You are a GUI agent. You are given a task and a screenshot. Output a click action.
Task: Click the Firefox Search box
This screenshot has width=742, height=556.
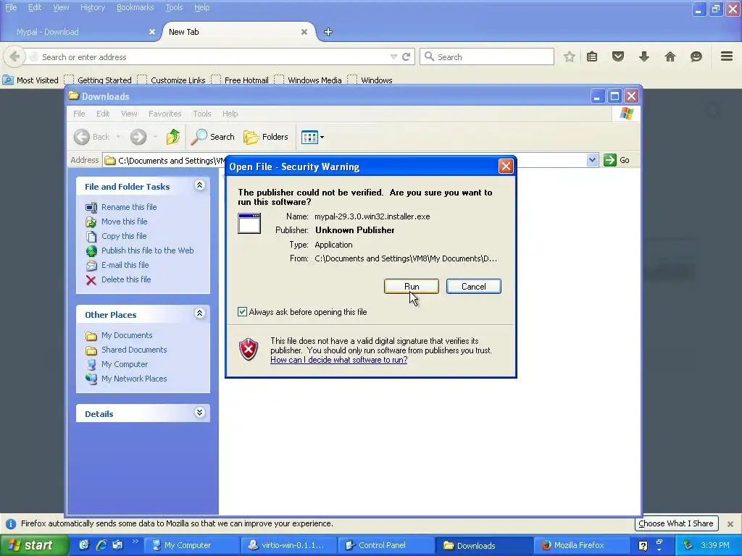point(486,56)
